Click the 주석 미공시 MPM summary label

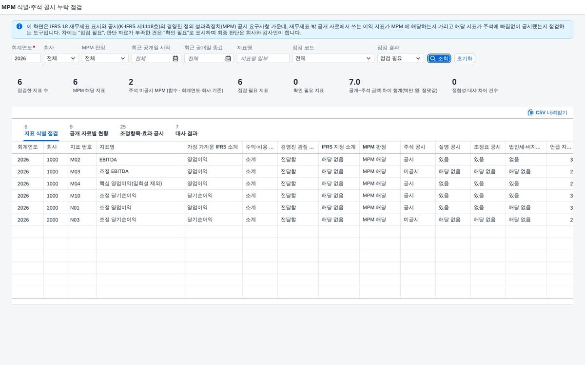pos(176,91)
